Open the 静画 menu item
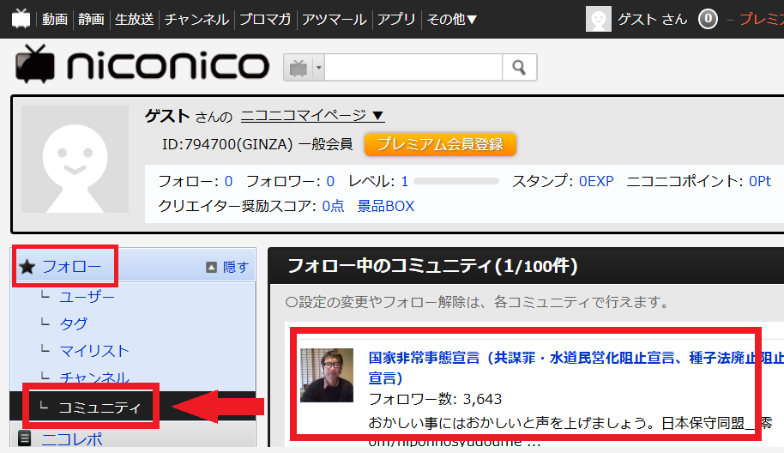The image size is (784, 453). (91, 19)
